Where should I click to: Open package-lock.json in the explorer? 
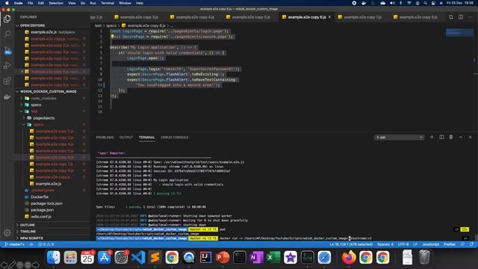(46, 203)
